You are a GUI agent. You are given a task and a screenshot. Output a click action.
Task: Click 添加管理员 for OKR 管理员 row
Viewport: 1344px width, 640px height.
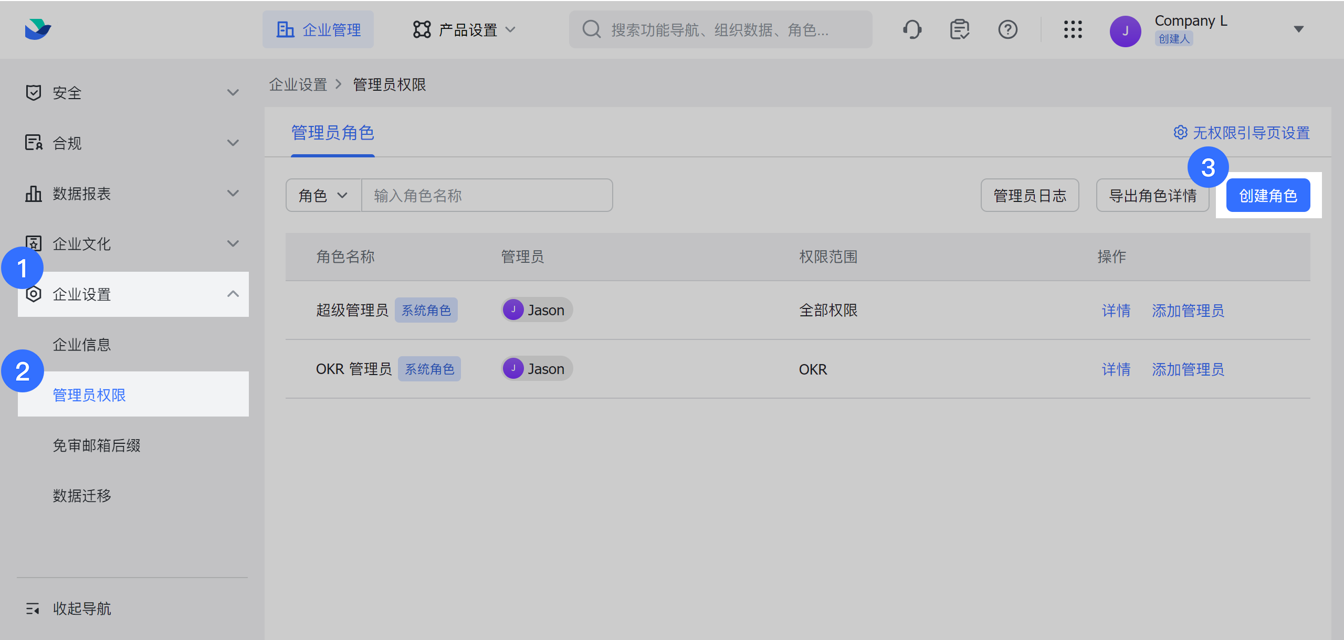click(x=1188, y=369)
